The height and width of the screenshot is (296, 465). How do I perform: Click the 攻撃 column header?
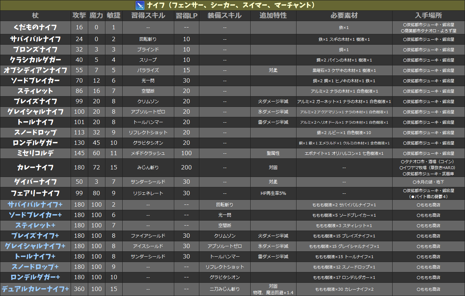pos(79,16)
